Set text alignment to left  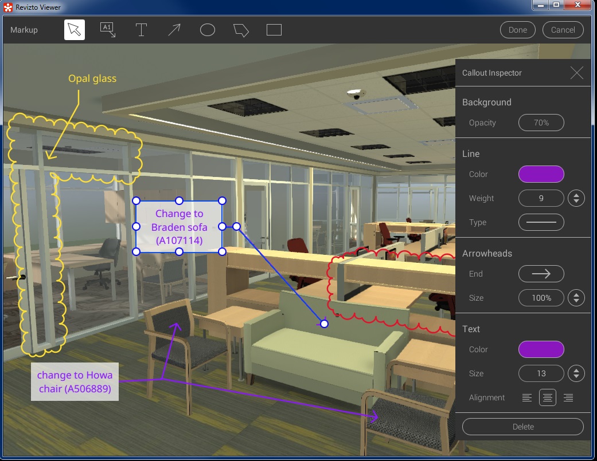point(527,397)
